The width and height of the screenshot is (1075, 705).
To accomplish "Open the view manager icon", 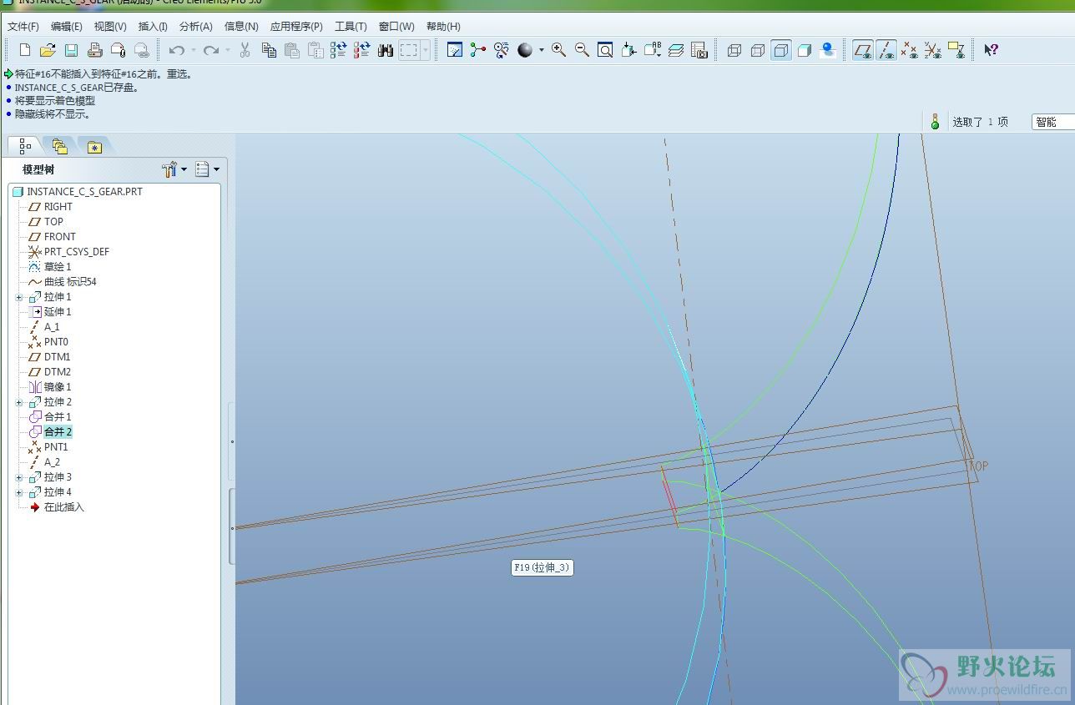I will click(x=699, y=50).
